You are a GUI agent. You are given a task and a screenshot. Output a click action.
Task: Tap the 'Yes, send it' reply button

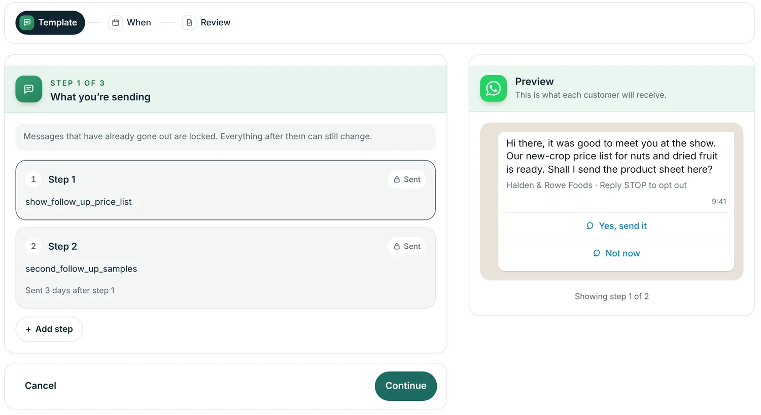[x=616, y=226]
